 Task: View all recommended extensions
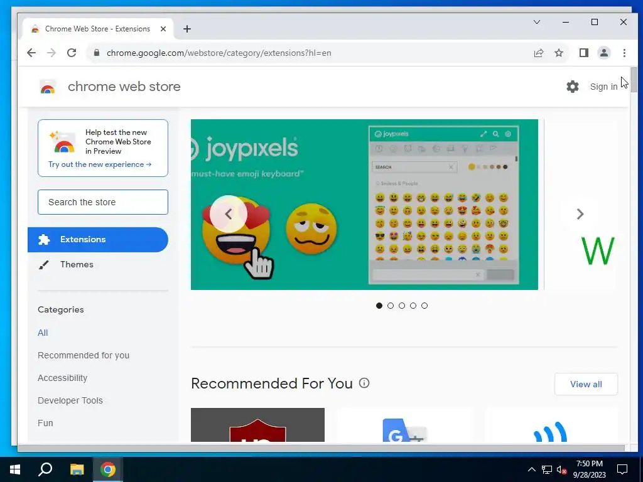(x=586, y=384)
